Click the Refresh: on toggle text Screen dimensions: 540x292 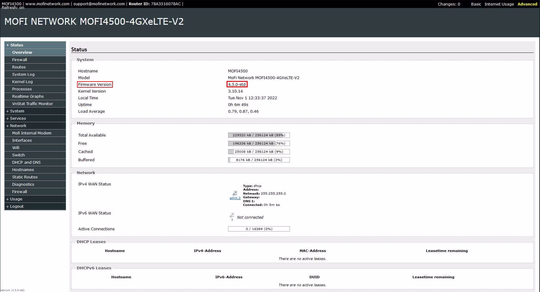[x=13, y=8]
